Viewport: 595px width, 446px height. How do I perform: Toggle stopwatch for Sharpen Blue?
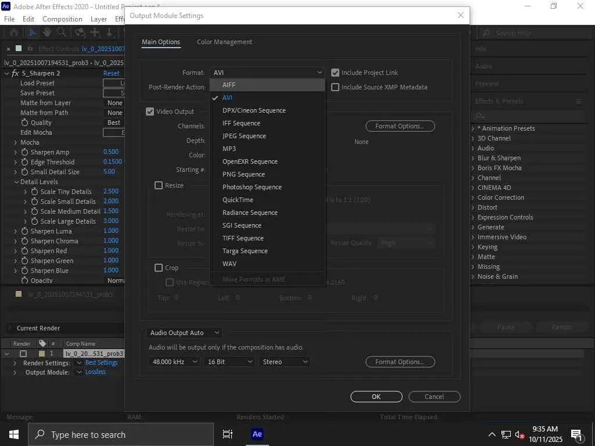24,271
